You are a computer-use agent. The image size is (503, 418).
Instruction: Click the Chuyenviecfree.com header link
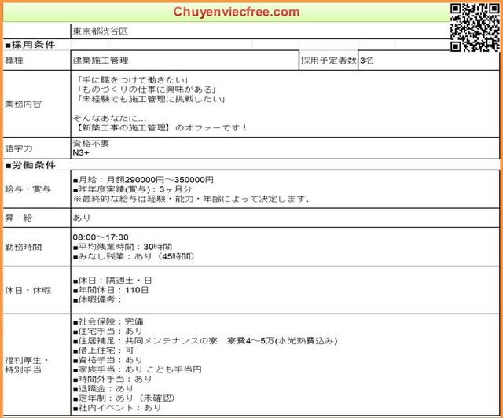coord(237,12)
